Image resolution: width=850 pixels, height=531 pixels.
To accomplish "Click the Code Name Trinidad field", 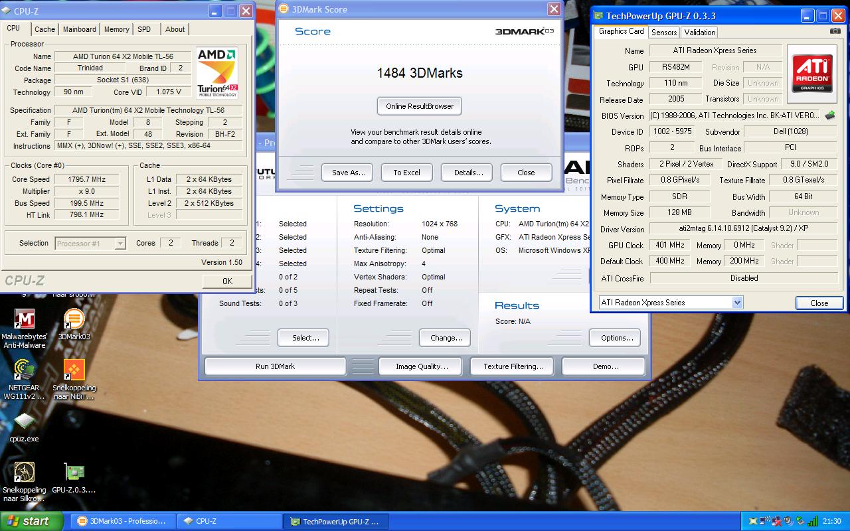I will tap(90, 68).
